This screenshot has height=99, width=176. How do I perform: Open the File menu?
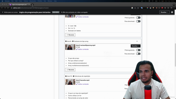click(12, 1)
